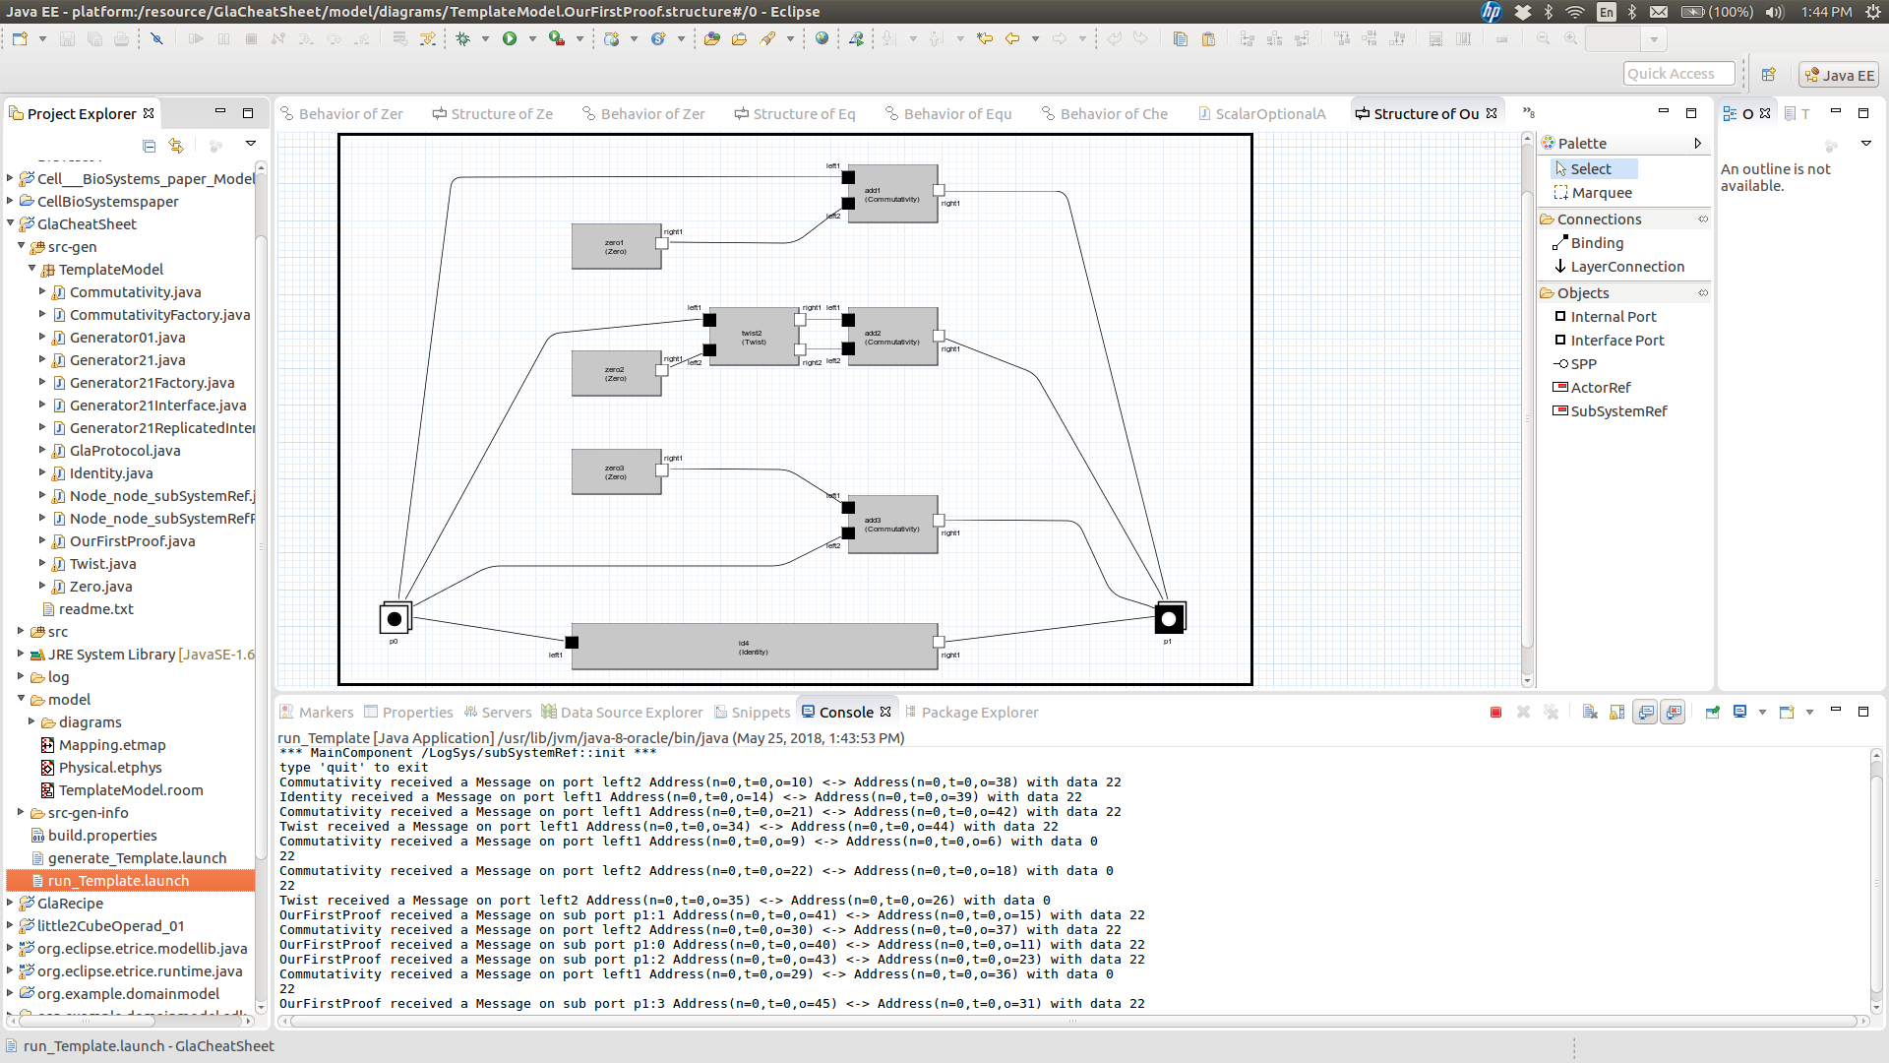Toggle Scroll Lock in Console toolbar

point(1617,713)
